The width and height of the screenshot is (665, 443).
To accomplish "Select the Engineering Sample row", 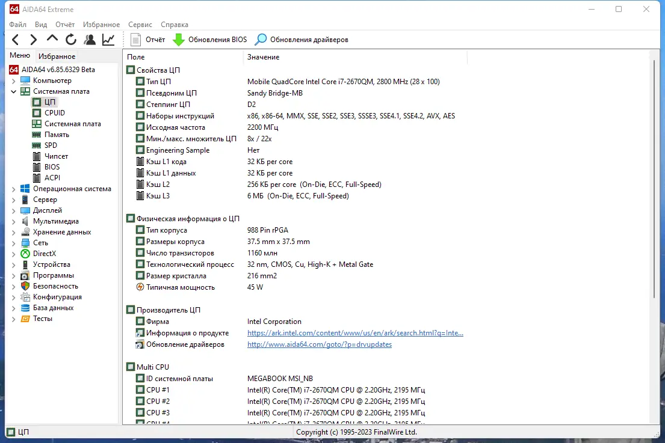I will [x=197, y=150].
